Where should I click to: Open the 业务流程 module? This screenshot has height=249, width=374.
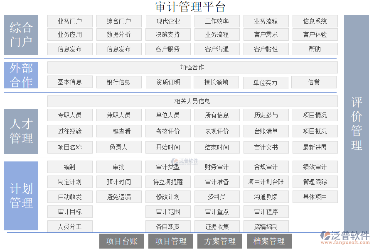pyautogui.click(x=266, y=21)
